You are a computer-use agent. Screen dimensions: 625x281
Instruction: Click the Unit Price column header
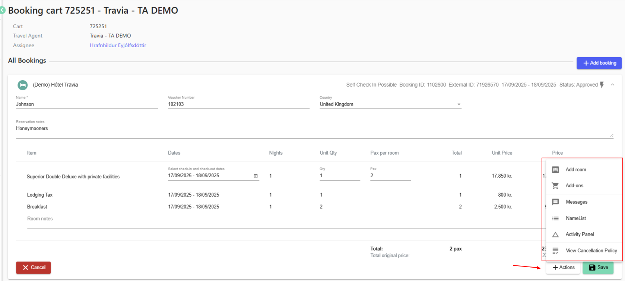502,153
